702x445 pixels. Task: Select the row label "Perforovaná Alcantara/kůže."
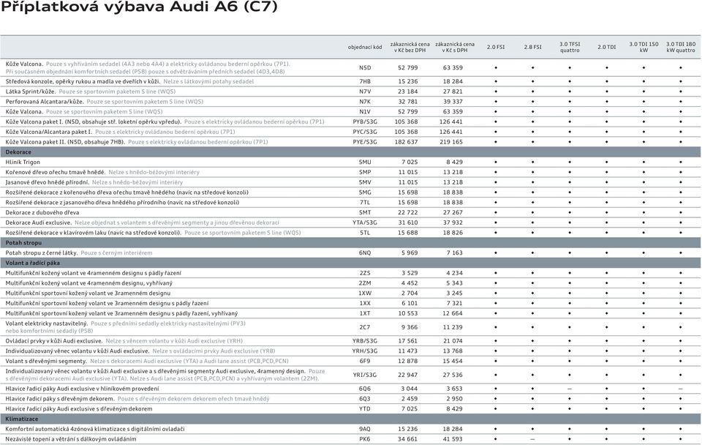[45, 102]
